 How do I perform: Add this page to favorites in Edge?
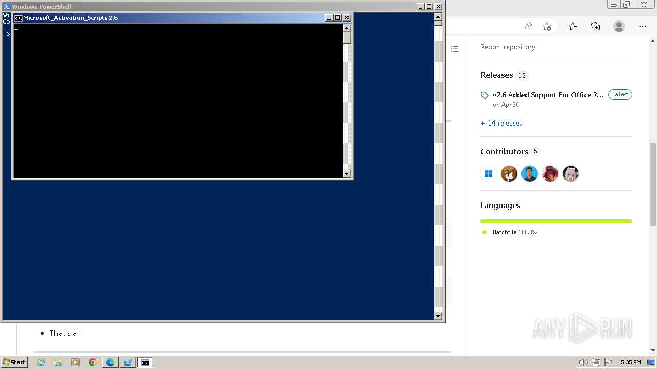(547, 26)
